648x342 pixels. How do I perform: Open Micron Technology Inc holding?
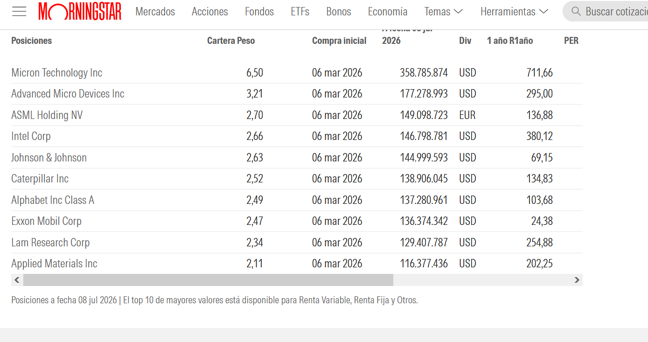point(57,73)
